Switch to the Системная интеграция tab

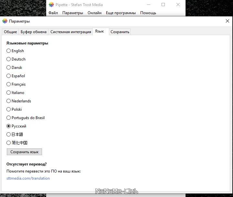pyautogui.click(x=71, y=32)
